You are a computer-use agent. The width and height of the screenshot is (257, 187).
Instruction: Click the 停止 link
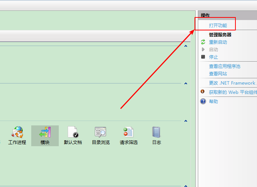click(x=213, y=57)
